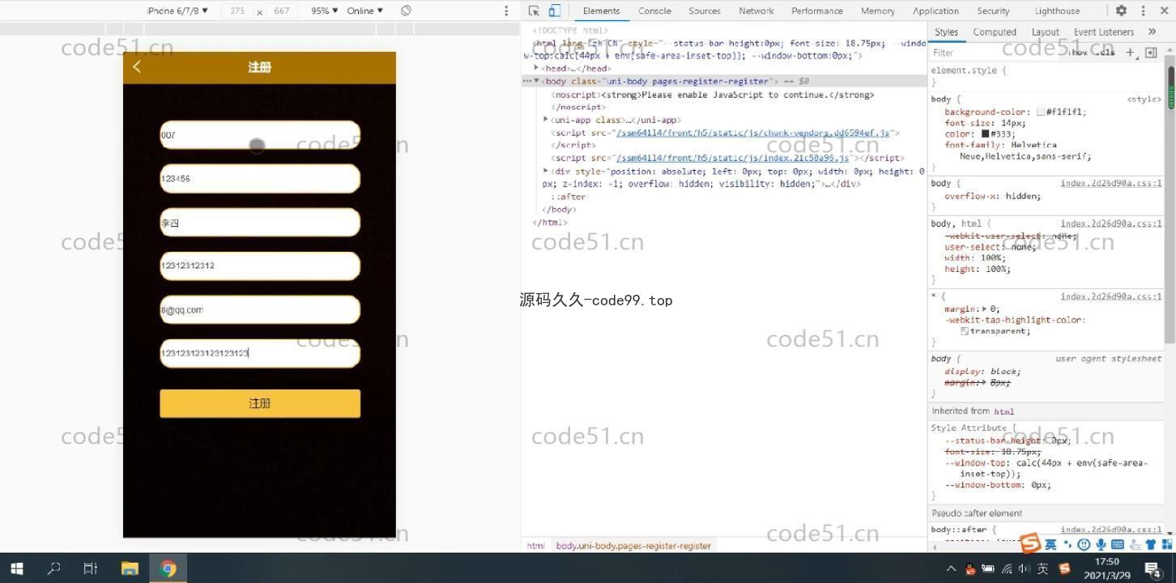The image size is (1176, 583).
Task: Activate the inspect element picker icon
Action: point(534,11)
